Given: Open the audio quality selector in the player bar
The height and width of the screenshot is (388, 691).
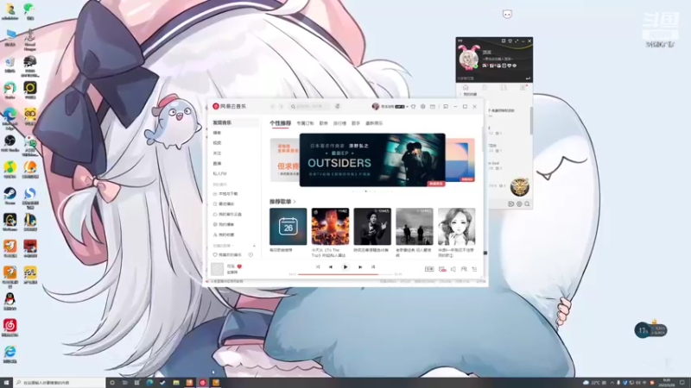Looking at the screenshot, I should point(429,269).
